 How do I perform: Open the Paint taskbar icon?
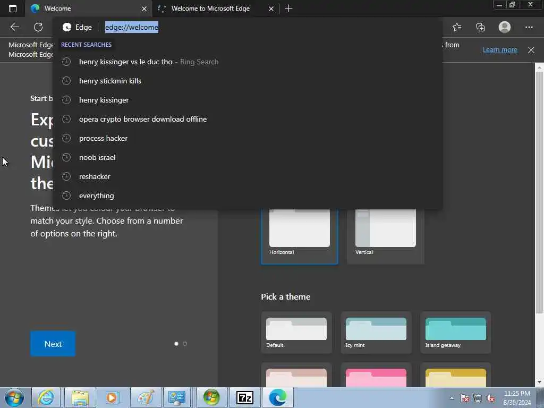click(146, 397)
